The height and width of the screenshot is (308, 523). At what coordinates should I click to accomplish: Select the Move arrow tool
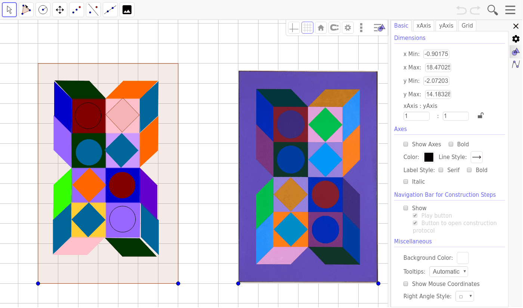click(x=9, y=10)
